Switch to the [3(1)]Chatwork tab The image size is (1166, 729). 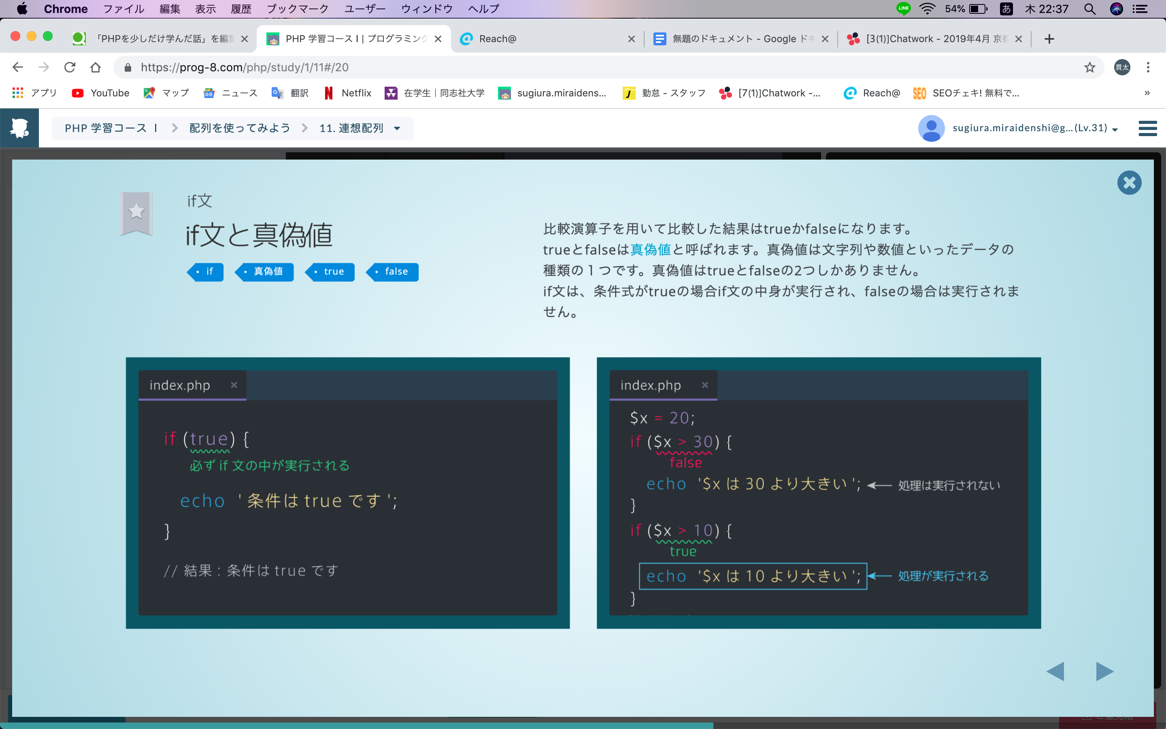[x=935, y=38]
